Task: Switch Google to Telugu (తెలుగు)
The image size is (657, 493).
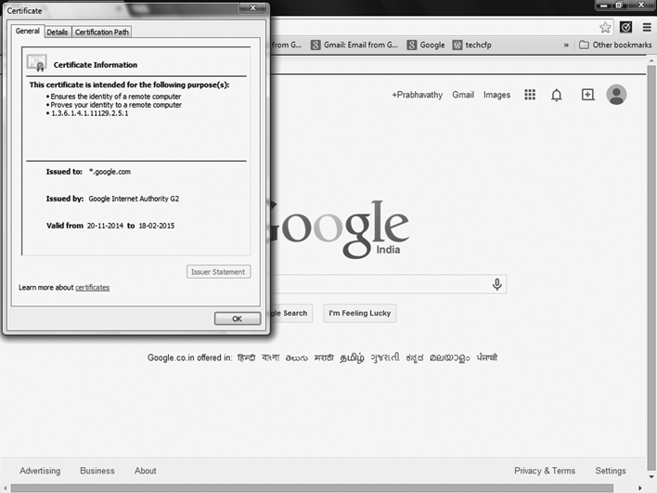Action: click(x=297, y=358)
